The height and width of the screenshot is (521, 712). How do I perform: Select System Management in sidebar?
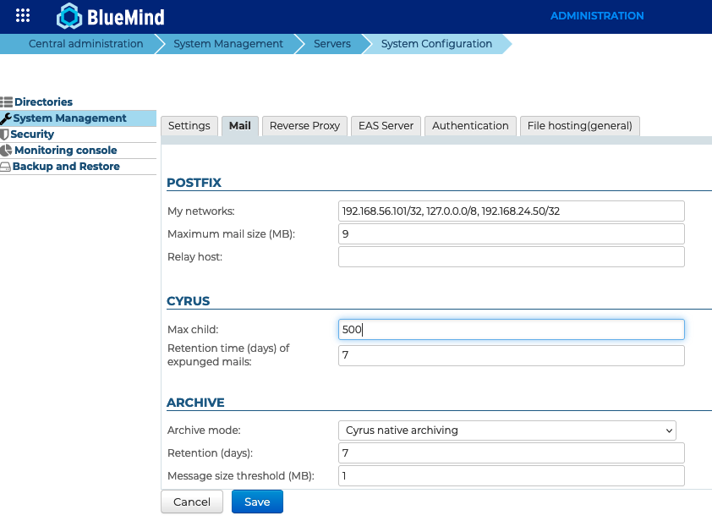[69, 118]
